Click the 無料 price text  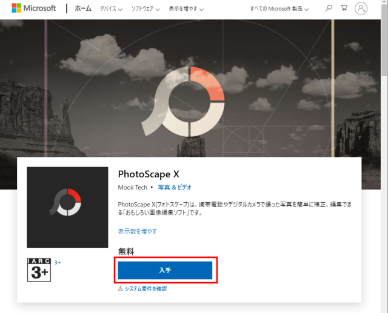click(126, 251)
